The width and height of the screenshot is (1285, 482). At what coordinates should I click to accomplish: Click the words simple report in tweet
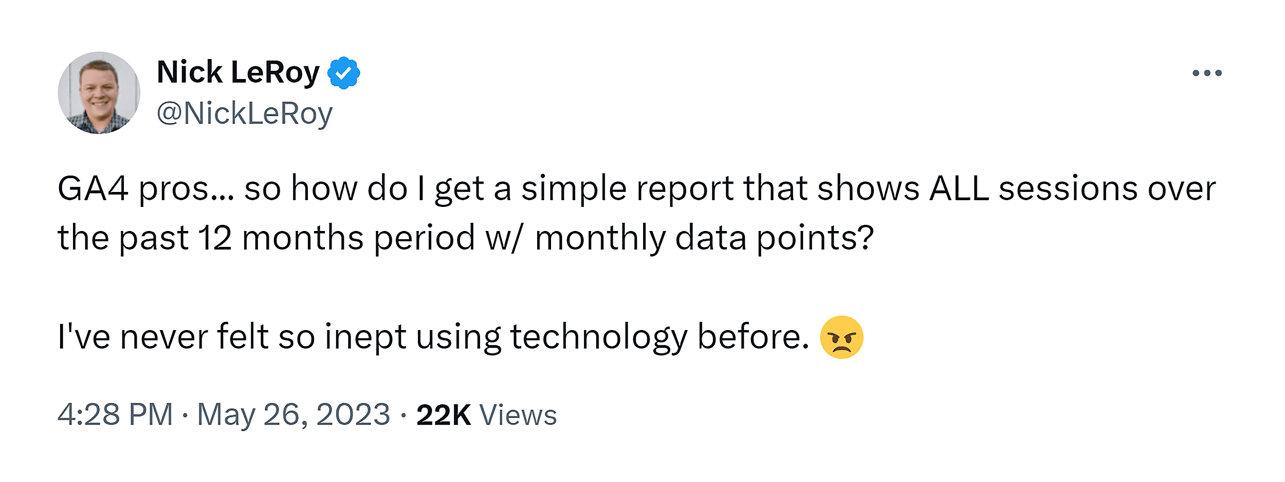627,188
